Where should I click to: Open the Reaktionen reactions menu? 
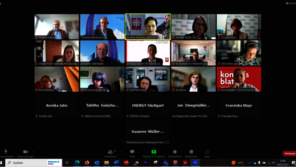coord(191,152)
